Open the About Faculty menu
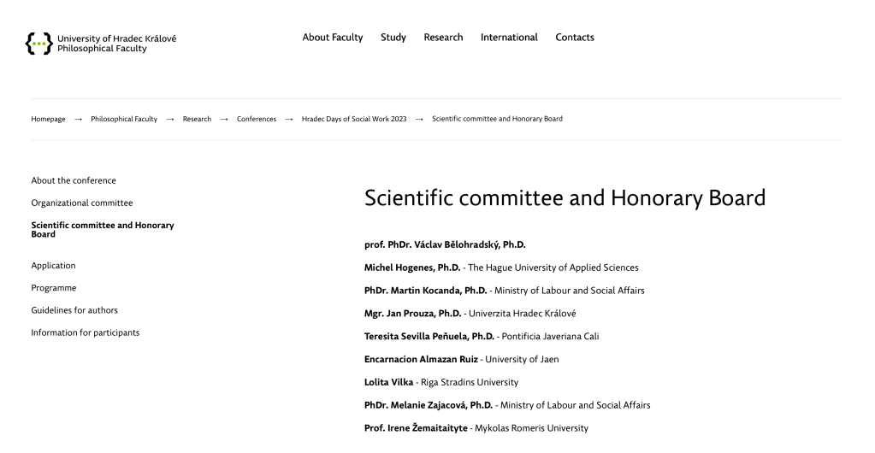875x453 pixels. click(x=333, y=38)
